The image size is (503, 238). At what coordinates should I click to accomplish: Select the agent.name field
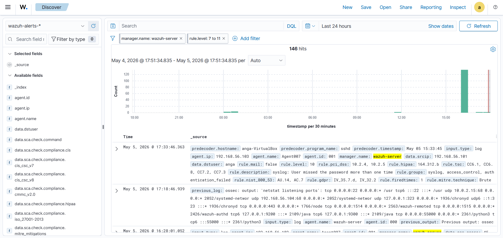pos(25,119)
